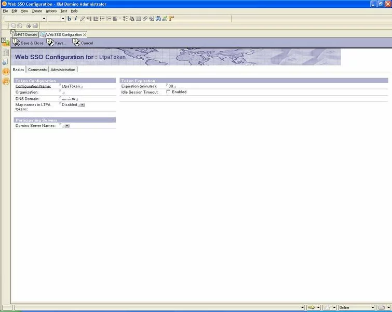Click the bold formatting icon
Screen dimensions: 392x312
pyautogui.click(x=69, y=18)
